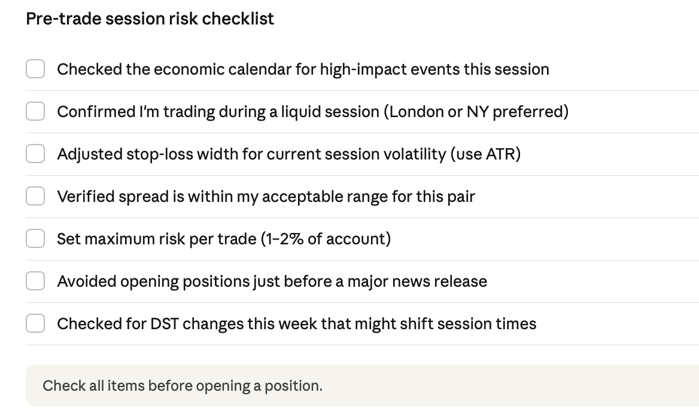
Task: Click the '(London or NY preferred)' text
Action: (x=476, y=112)
